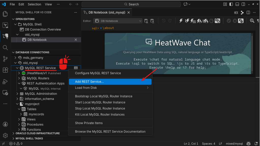This screenshot has height=146, width=260.
Task: Click the mixed/mysql language mode
Action: click(x=234, y=143)
